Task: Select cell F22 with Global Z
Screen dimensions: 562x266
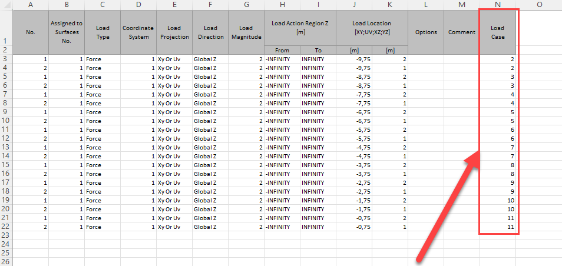Action: coord(210,227)
